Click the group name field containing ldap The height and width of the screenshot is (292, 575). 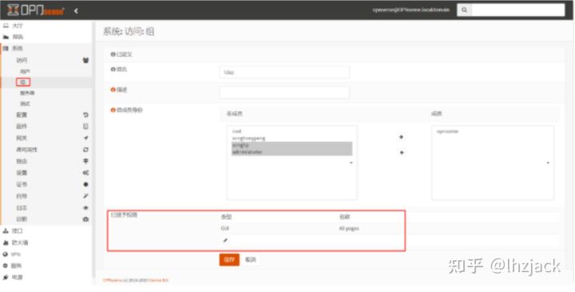point(284,72)
